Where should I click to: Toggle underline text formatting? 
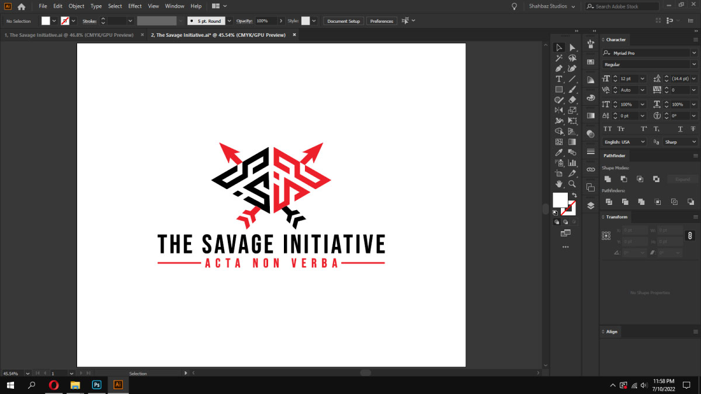click(x=681, y=129)
